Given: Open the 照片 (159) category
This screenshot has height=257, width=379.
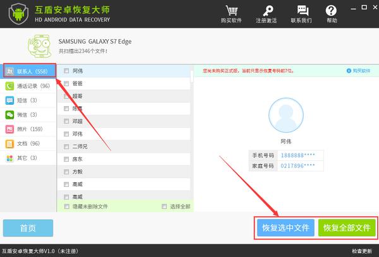Looking at the screenshot, I should pyautogui.click(x=28, y=129).
